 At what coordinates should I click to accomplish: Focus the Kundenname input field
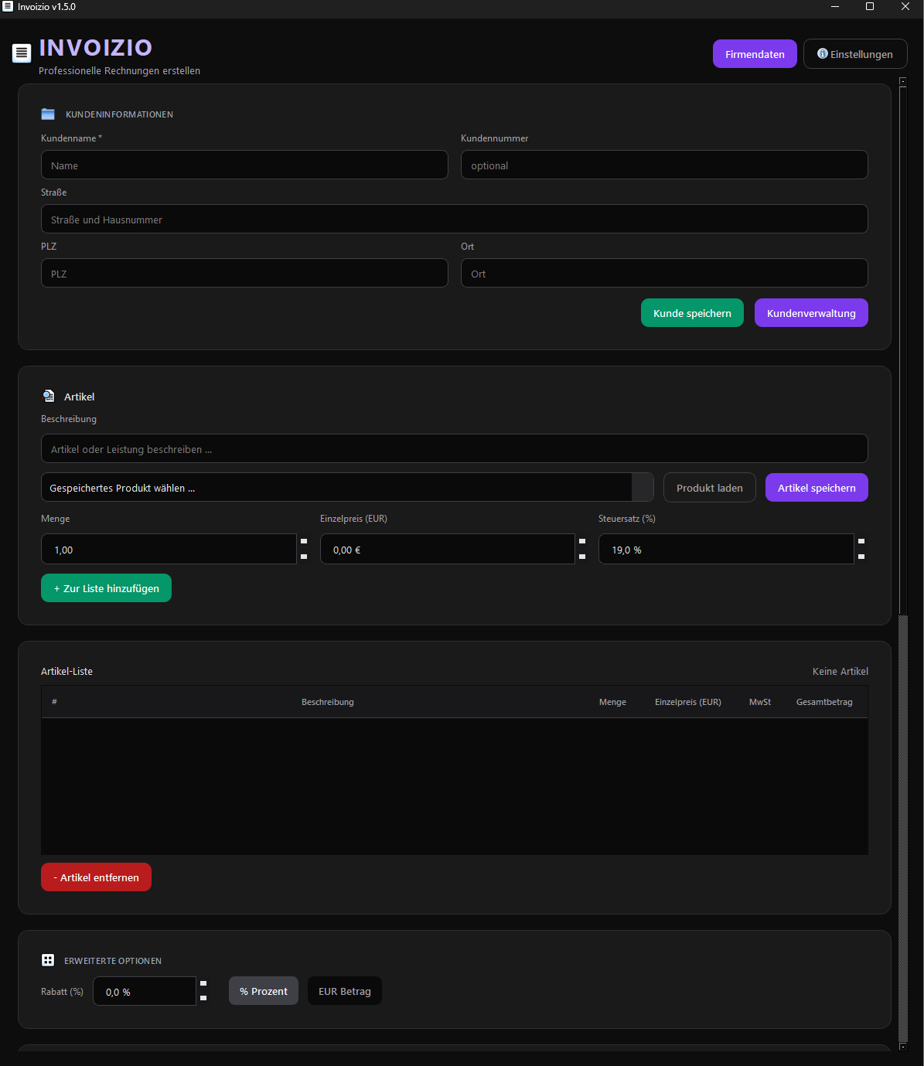[x=244, y=165]
